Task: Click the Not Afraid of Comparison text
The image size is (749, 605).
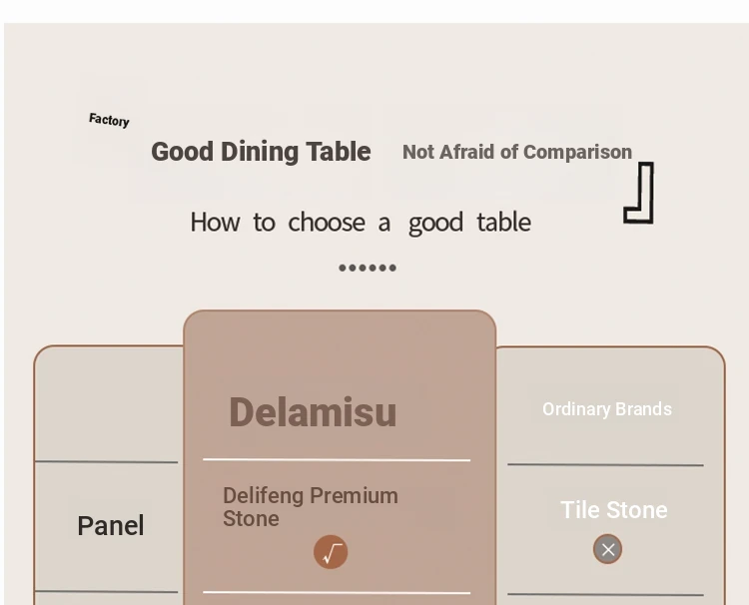Action: [516, 152]
